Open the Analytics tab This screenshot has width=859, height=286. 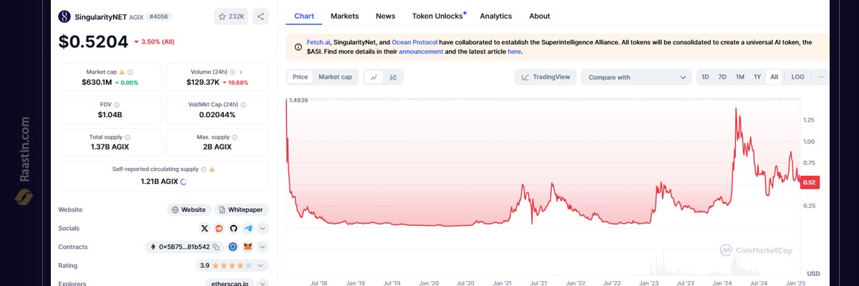pos(495,16)
